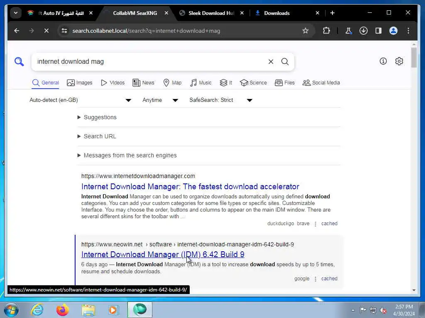The width and height of the screenshot is (425, 318).
Task: Open Windows Explorer folder from taskbar
Action: click(88, 310)
